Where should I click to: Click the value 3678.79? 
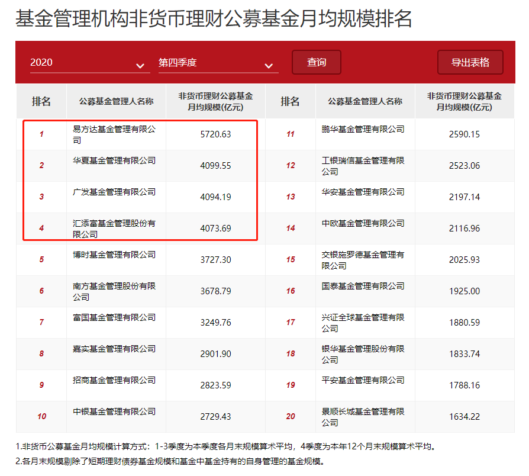click(215, 291)
